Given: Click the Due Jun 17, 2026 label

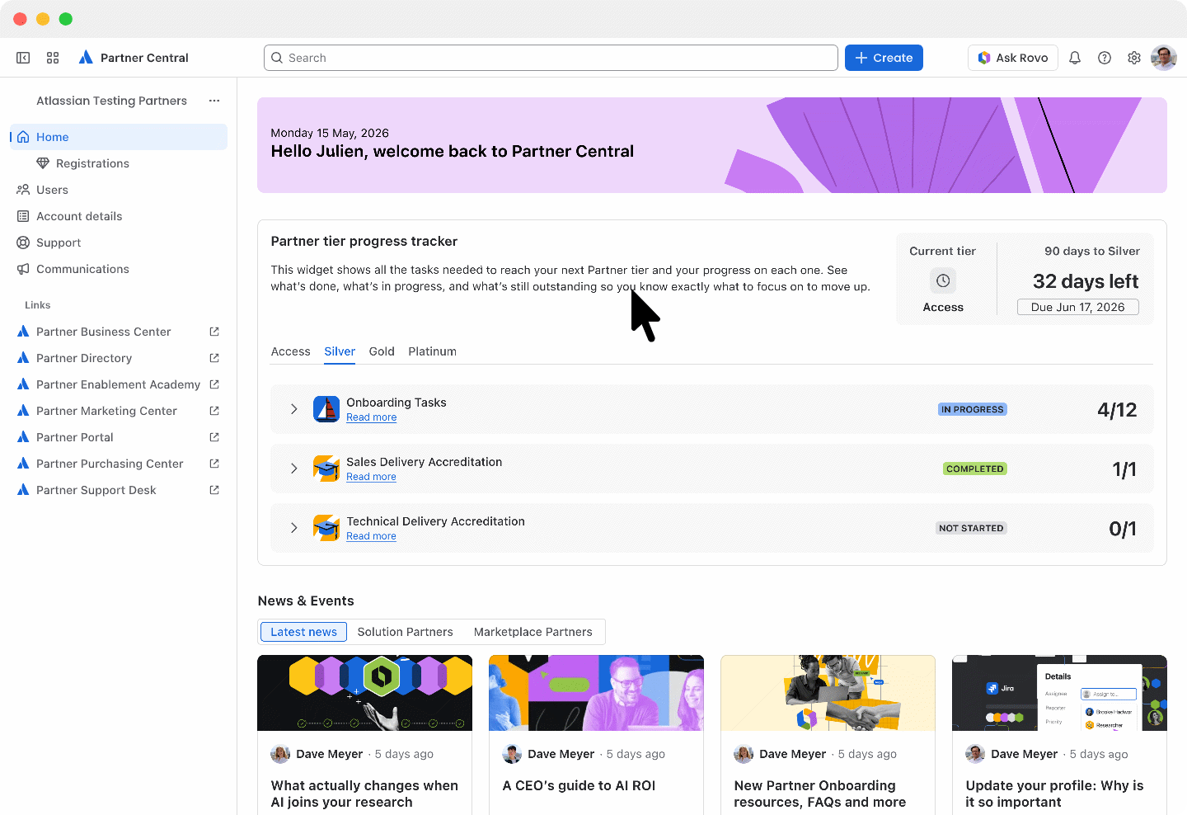Looking at the screenshot, I should 1078,307.
